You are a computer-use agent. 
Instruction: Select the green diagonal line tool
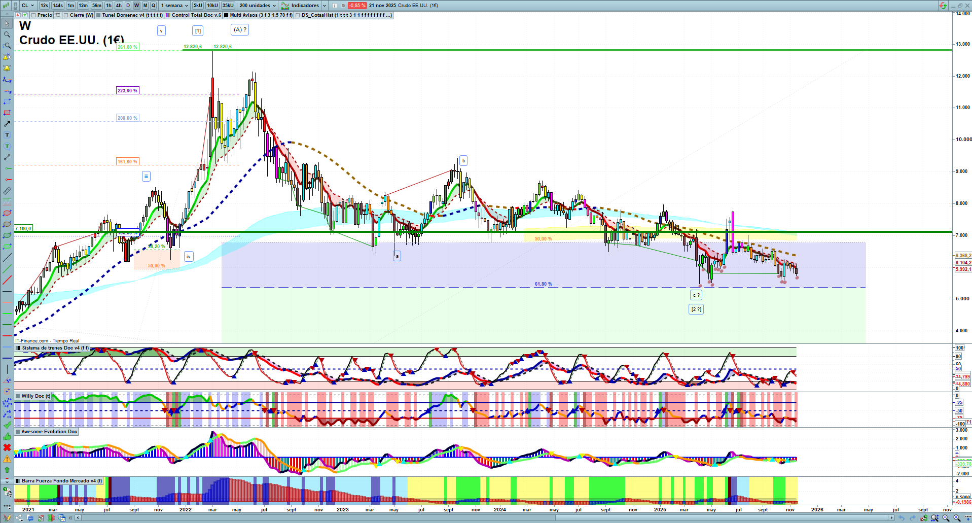[x=7, y=269]
